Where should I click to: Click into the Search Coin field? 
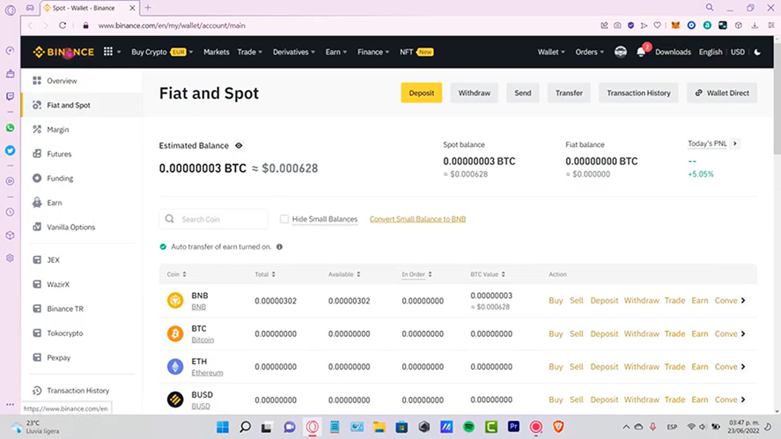pyautogui.click(x=214, y=219)
